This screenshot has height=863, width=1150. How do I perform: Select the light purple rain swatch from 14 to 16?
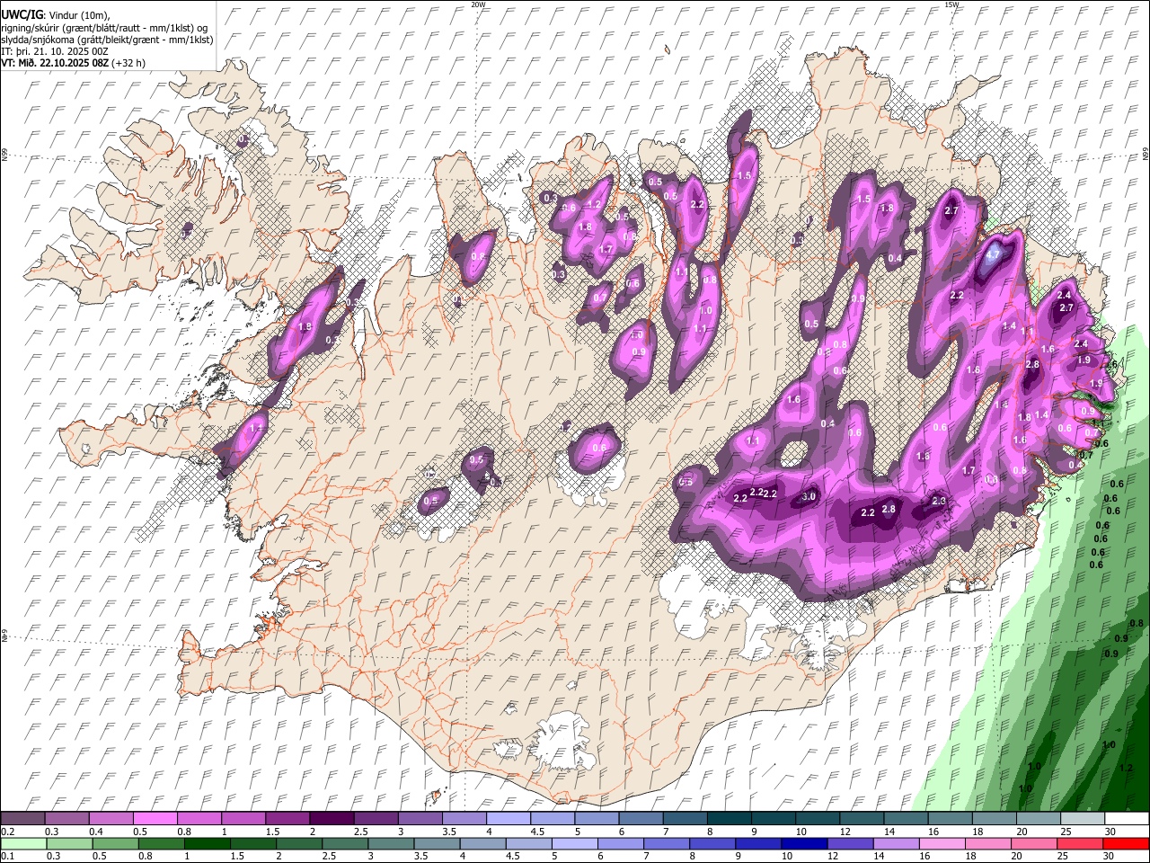pos(895,843)
